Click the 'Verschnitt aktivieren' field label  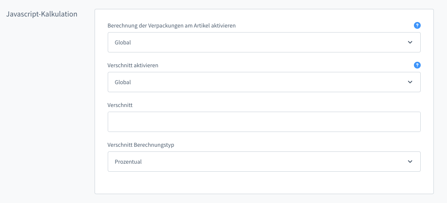pyautogui.click(x=133, y=66)
